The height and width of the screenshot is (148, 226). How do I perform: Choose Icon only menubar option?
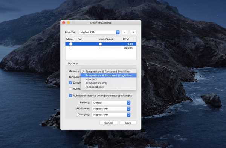108,79
